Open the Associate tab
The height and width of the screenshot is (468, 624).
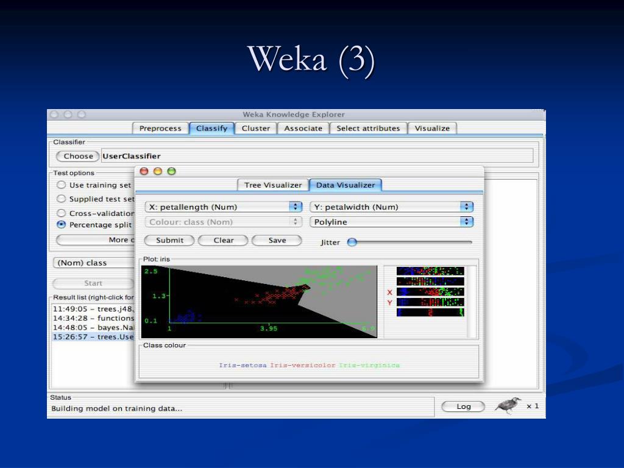tap(303, 129)
